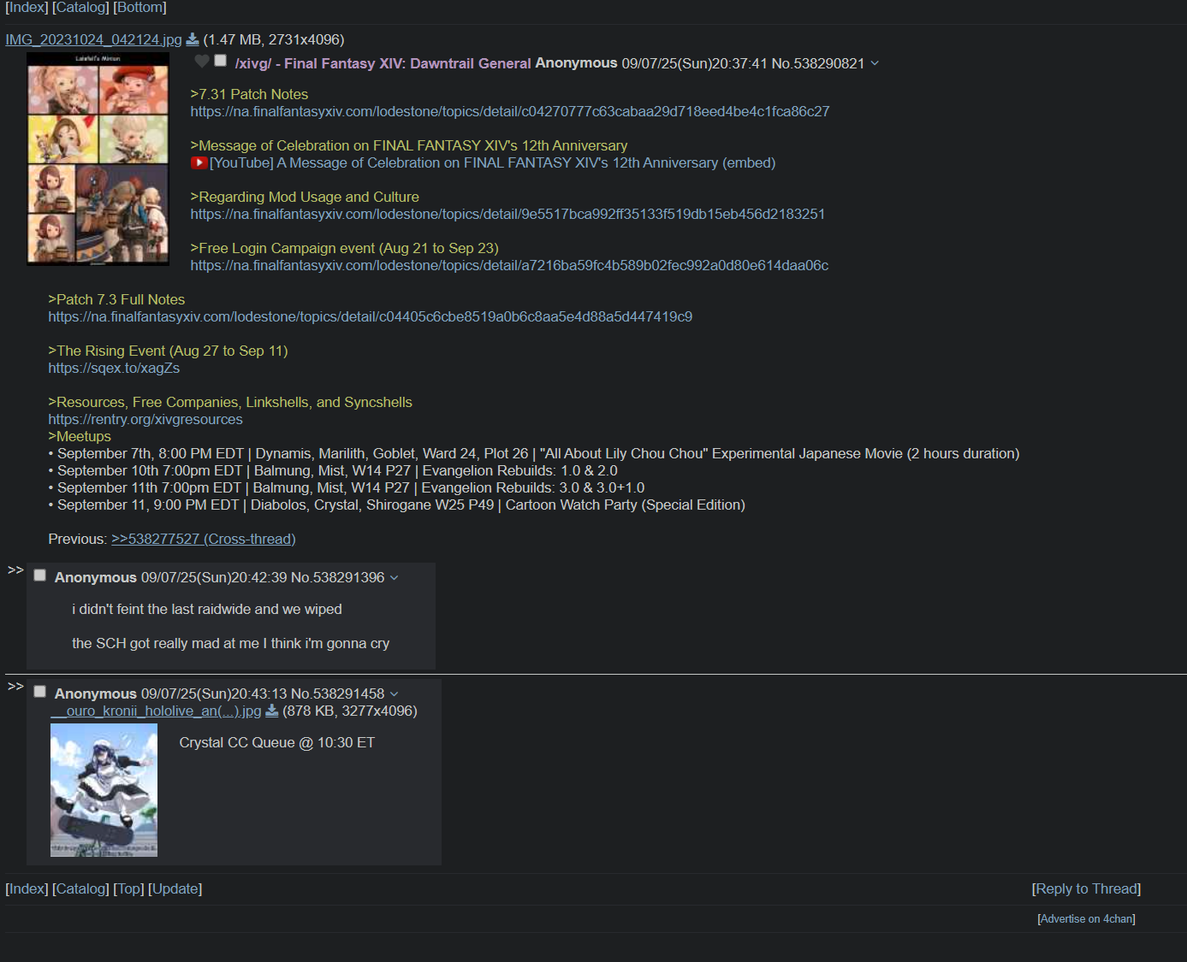Click post number 538290821 to quote it

(828, 64)
